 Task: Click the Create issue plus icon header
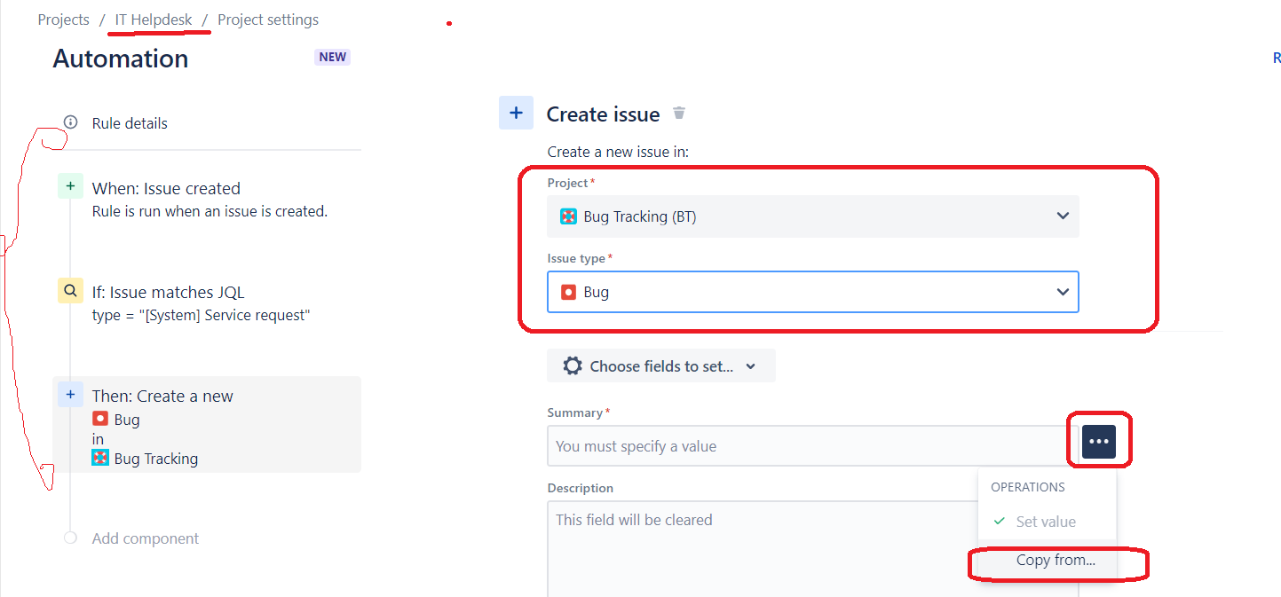coord(516,113)
